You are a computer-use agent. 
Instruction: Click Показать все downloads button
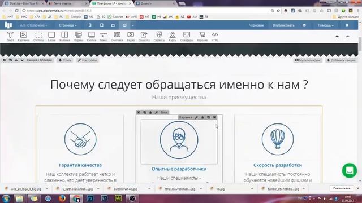[x=342, y=188]
